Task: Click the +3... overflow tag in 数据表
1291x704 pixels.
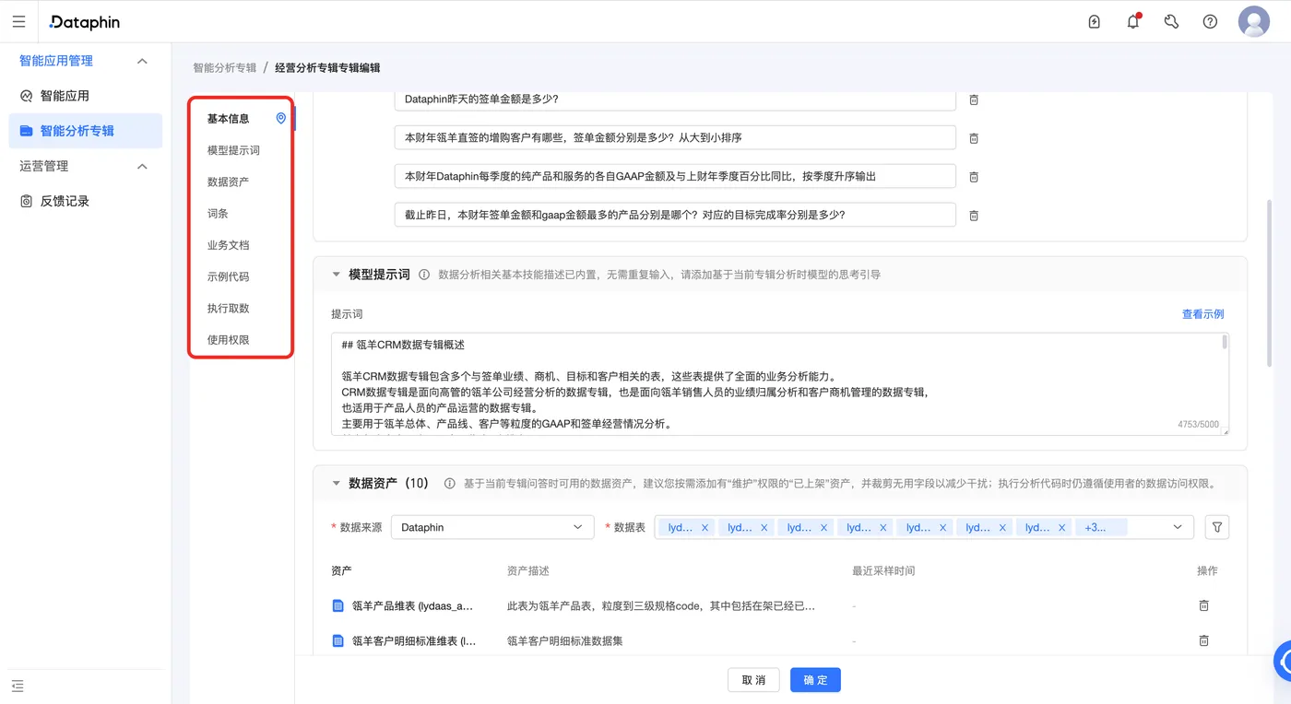Action: (x=1102, y=528)
